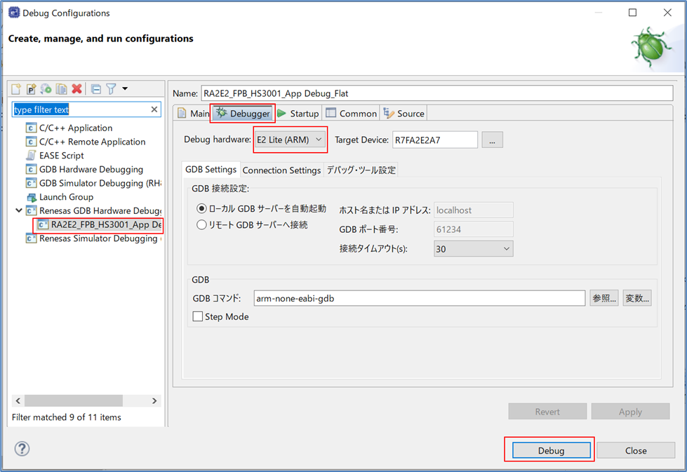Screen dimensions: 687x472
Task: Click the New launch configuration icon
Action: [15, 89]
